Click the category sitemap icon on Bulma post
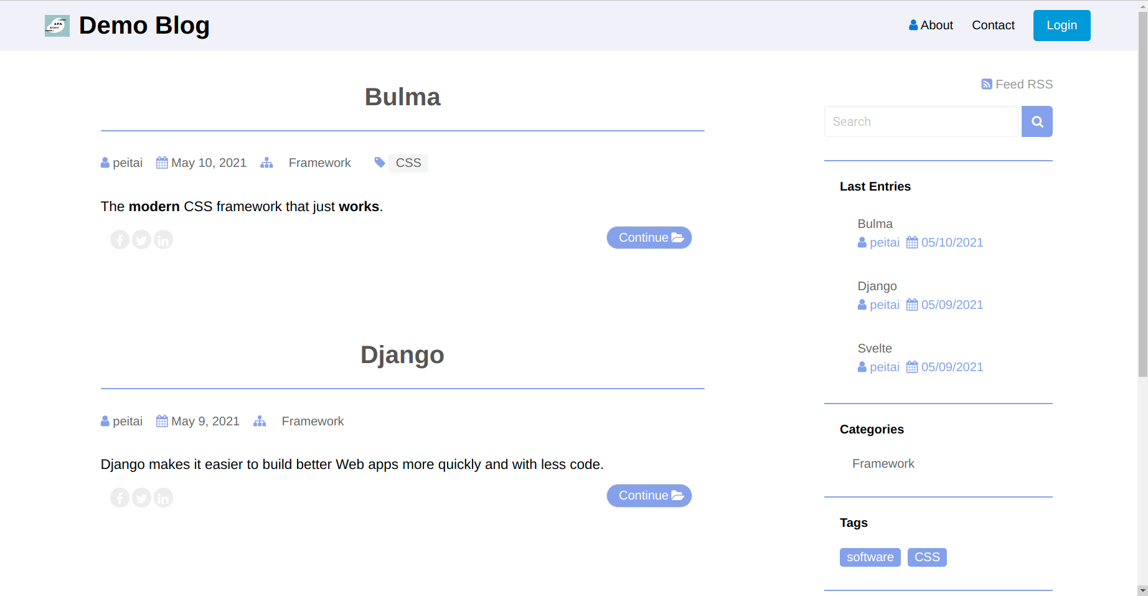This screenshot has width=1148, height=596. click(x=266, y=163)
